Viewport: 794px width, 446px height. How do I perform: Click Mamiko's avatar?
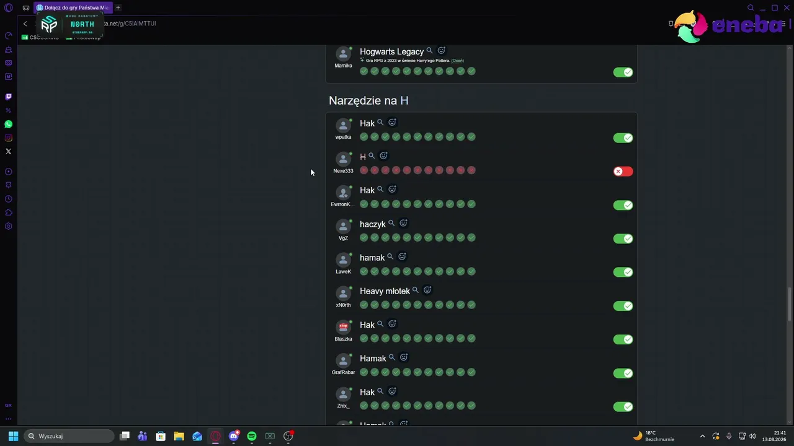point(343,54)
